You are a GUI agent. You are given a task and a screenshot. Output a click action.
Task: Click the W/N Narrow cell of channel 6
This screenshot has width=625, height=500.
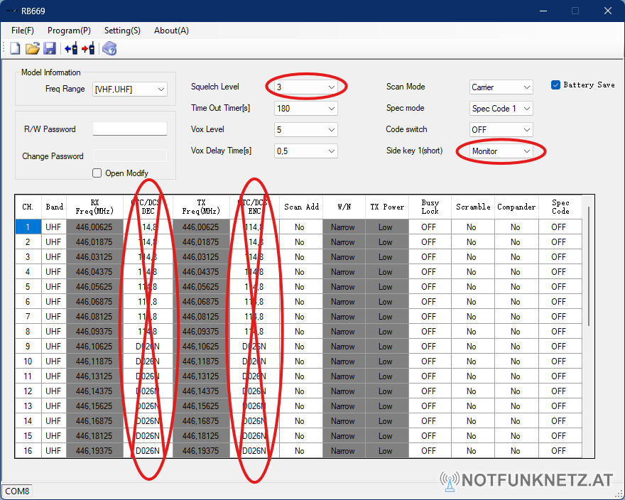(344, 301)
